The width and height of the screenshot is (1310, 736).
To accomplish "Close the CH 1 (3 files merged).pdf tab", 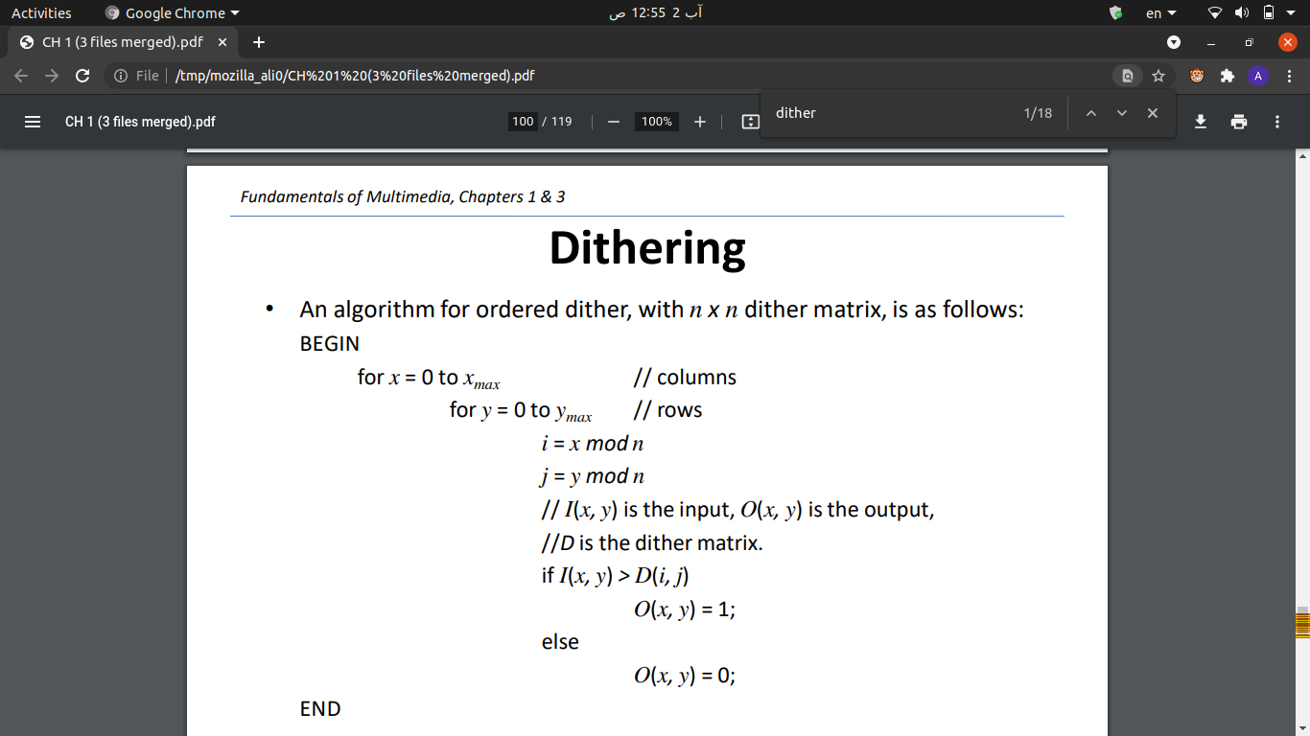I will click(x=222, y=42).
